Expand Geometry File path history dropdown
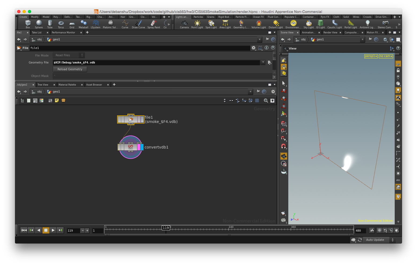 tap(263, 62)
